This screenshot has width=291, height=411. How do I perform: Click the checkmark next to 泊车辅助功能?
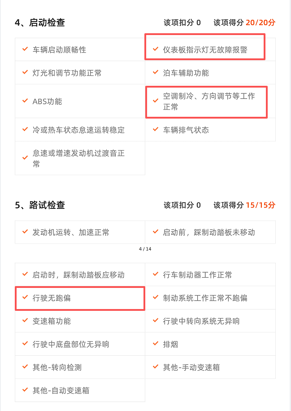coord(156,72)
